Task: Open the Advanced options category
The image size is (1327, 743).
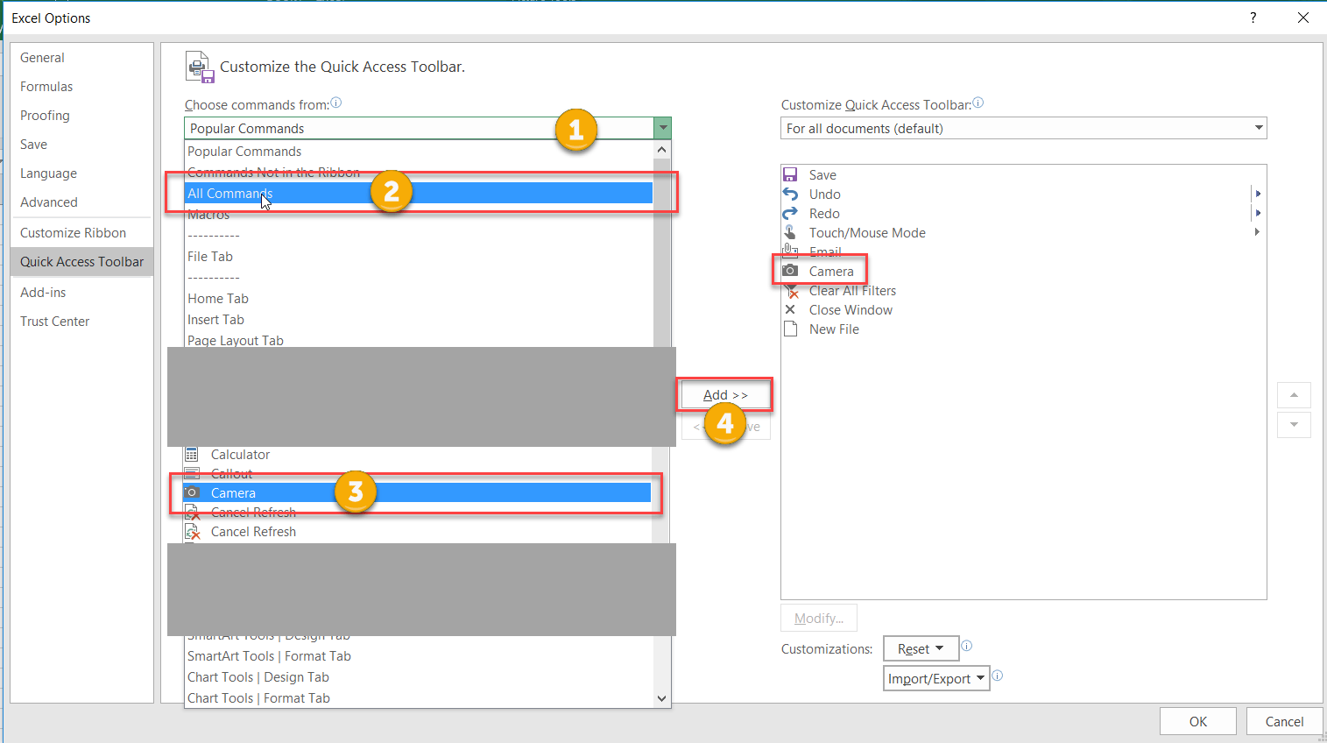Action: tap(81, 202)
